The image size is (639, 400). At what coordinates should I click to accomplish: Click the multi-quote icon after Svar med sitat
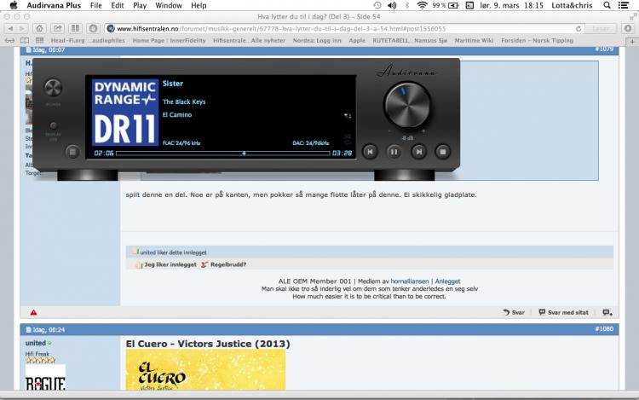[x=607, y=312]
